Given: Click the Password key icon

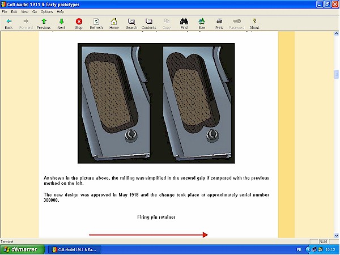Looking at the screenshot, I should tap(236, 24).
